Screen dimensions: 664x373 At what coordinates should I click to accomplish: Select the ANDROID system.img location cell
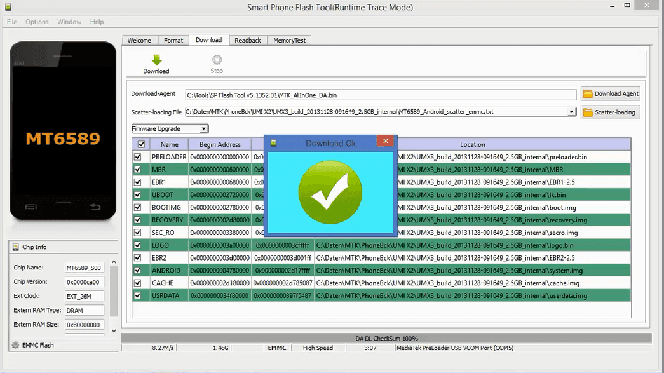472,271
